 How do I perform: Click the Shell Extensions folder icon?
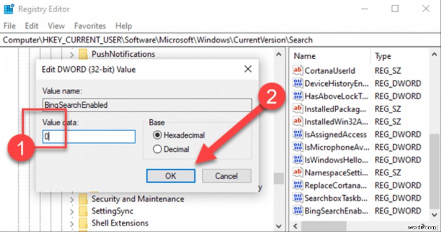point(83,223)
